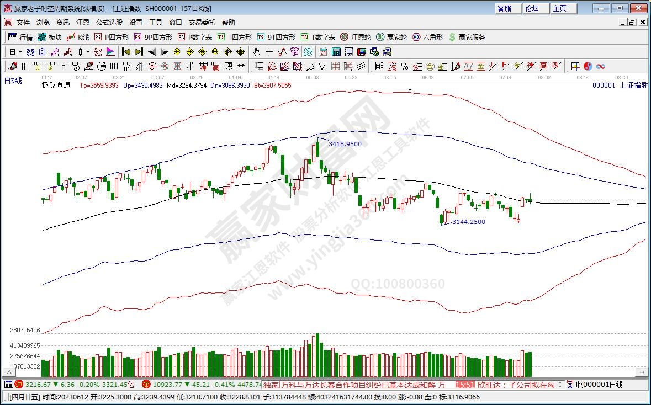
Task: Open the 公式选股 menu
Action: click(109, 23)
